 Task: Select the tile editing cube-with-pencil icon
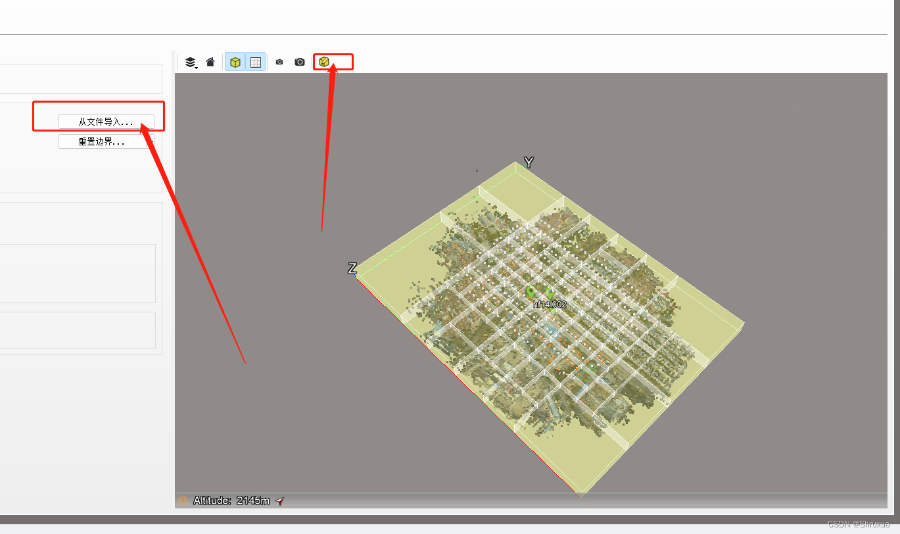click(324, 61)
